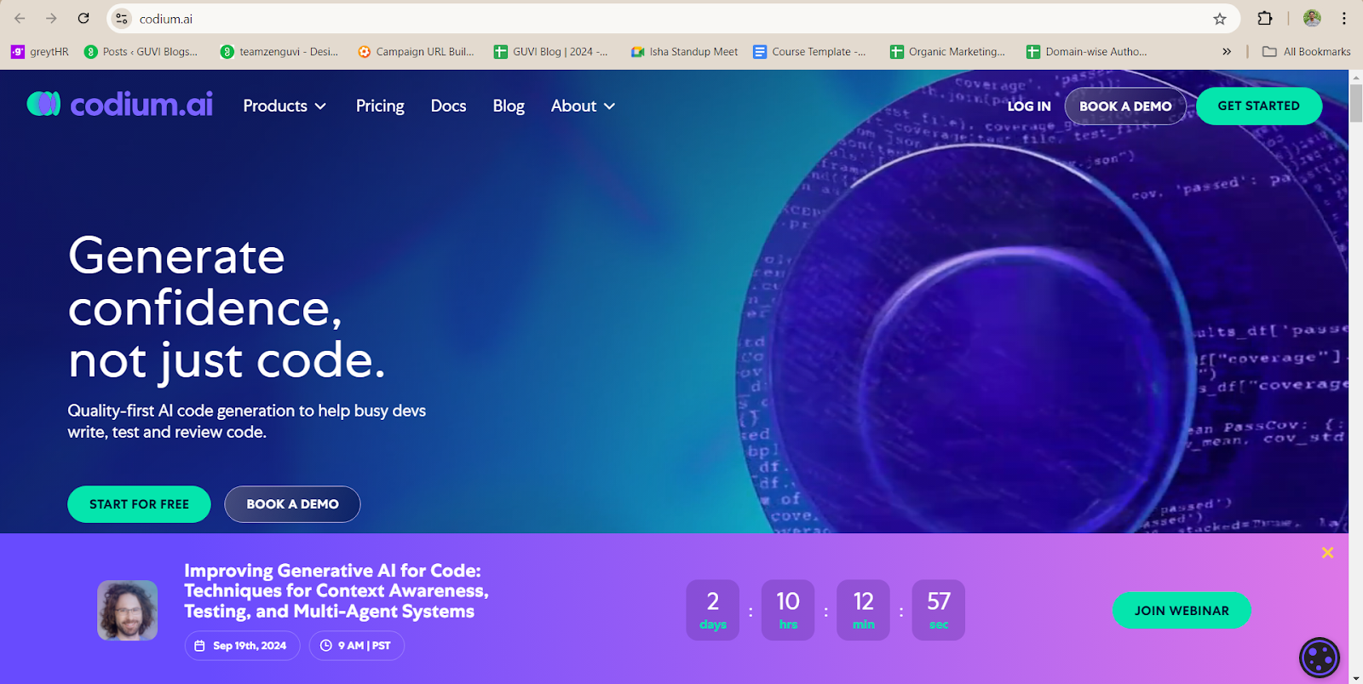Click the webinar title text
This screenshot has height=684, width=1363.
[336, 591]
